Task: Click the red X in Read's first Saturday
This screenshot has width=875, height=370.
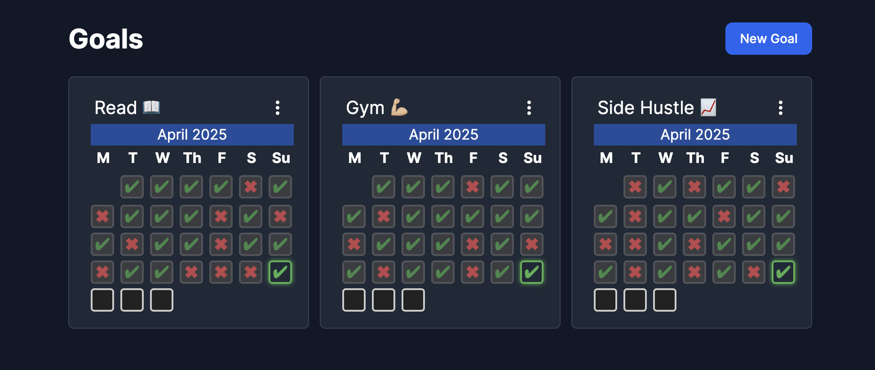Action: (251, 187)
